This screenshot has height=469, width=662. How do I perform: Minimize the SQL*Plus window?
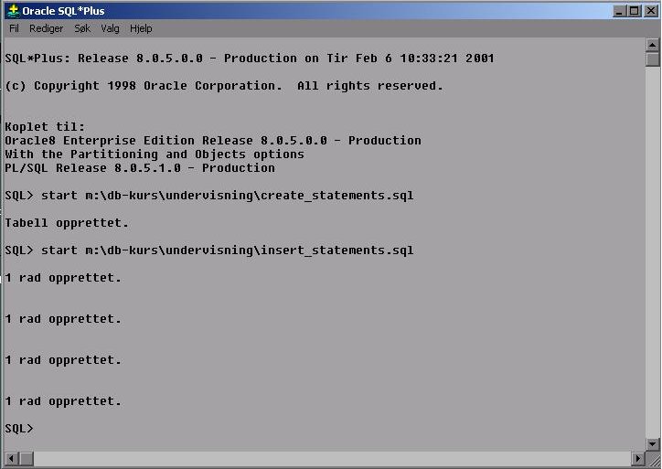tap(619, 11)
